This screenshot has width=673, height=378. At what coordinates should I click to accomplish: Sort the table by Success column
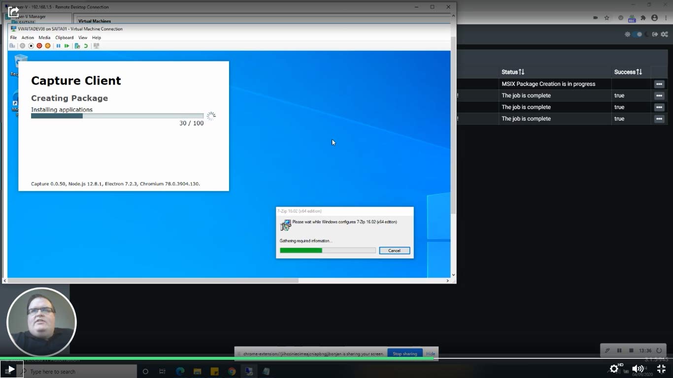(x=628, y=72)
